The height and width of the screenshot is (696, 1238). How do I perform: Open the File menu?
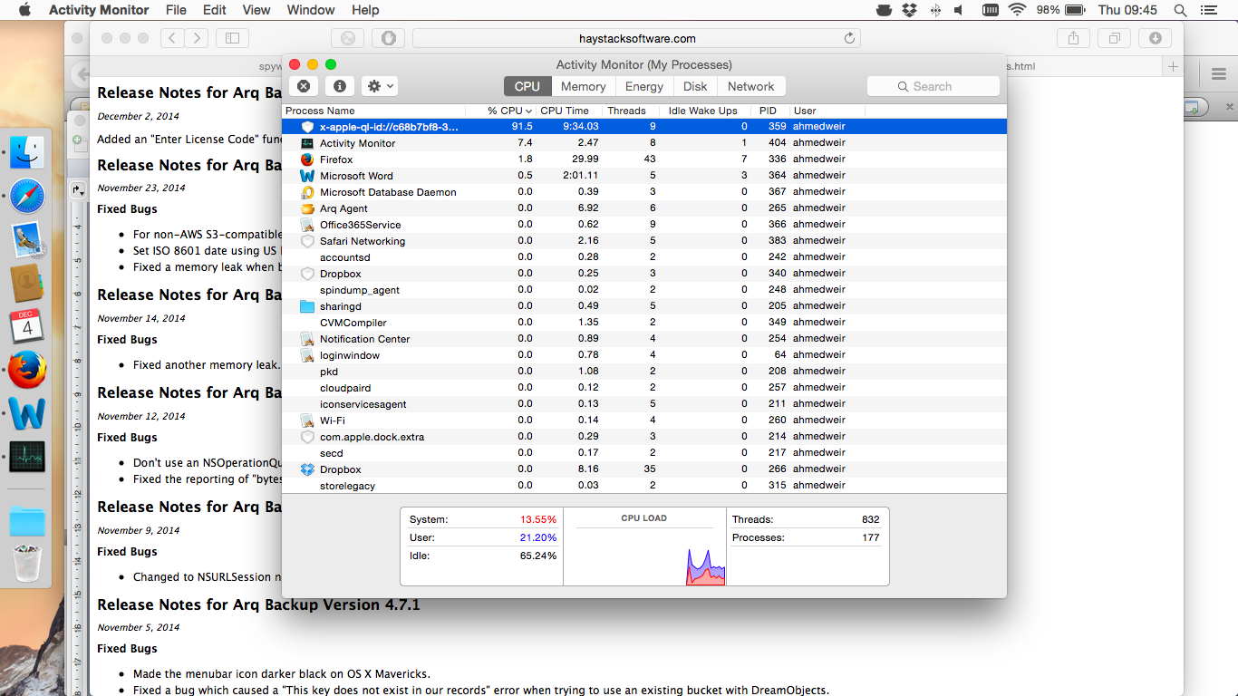(176, 10)
